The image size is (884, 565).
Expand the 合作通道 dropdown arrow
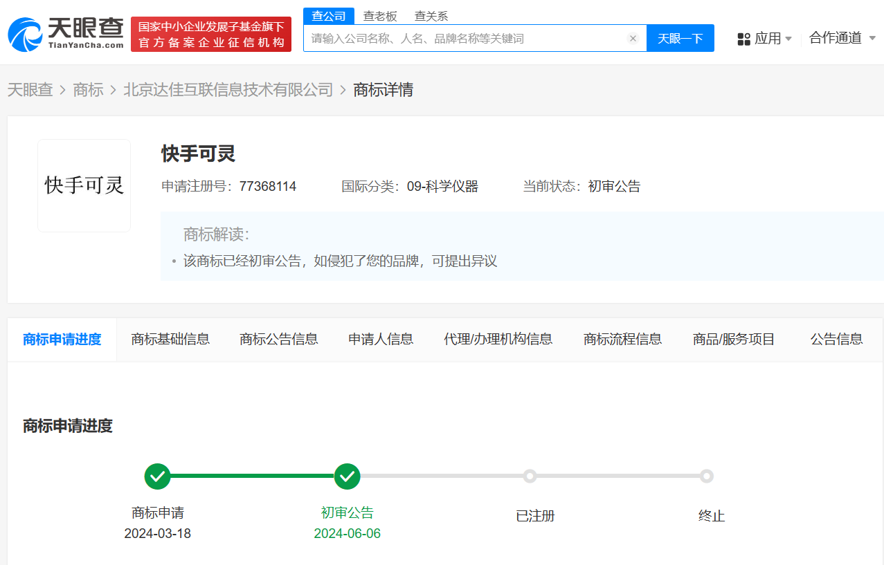coord(874,39)
